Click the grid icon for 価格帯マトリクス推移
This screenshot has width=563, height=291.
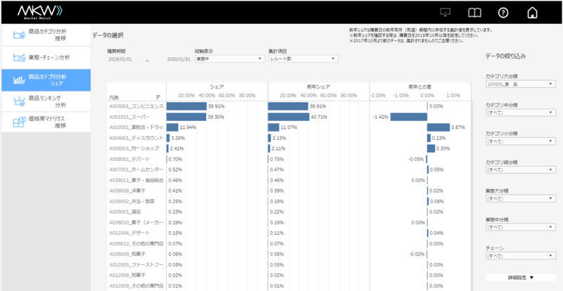point(18,122)
